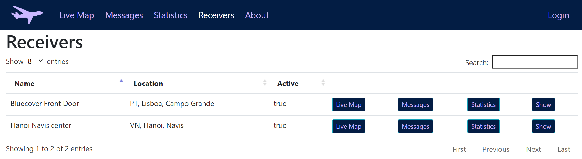
Task: Open the Show entries dropdown
Action: (35, 61)
